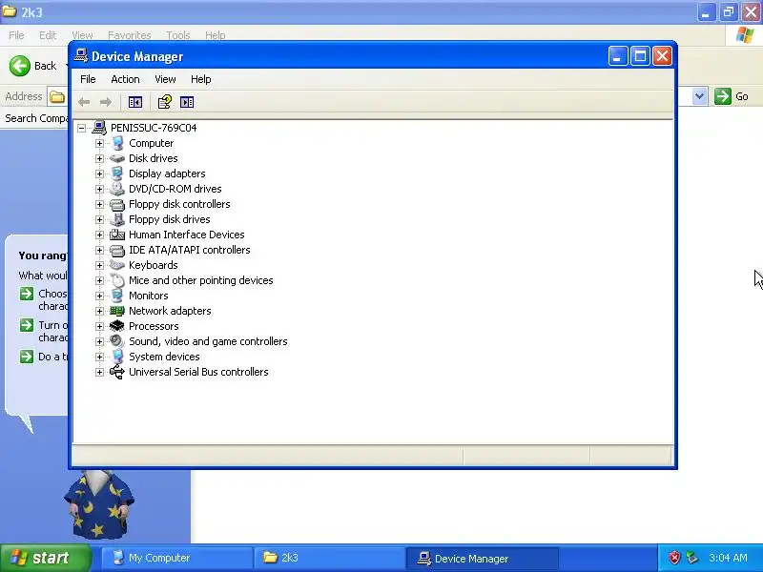Select the Keyboards icon
This screenshot has width=763, height=572.
(117, 265)
